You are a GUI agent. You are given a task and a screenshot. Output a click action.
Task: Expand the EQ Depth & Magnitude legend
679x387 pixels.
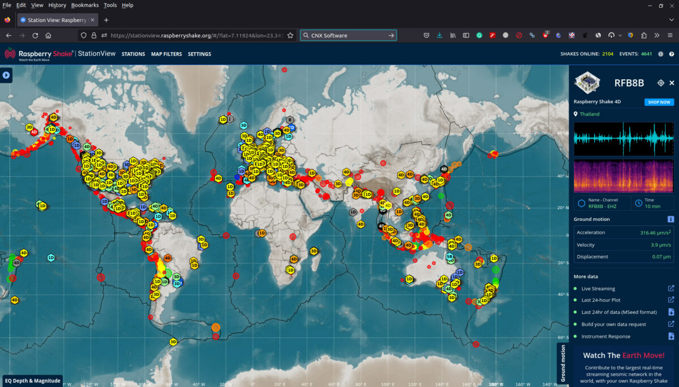coord(32,381)
